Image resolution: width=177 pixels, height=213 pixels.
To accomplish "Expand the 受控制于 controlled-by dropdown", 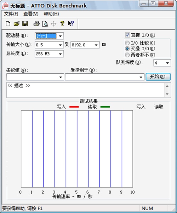I will 141,77.
